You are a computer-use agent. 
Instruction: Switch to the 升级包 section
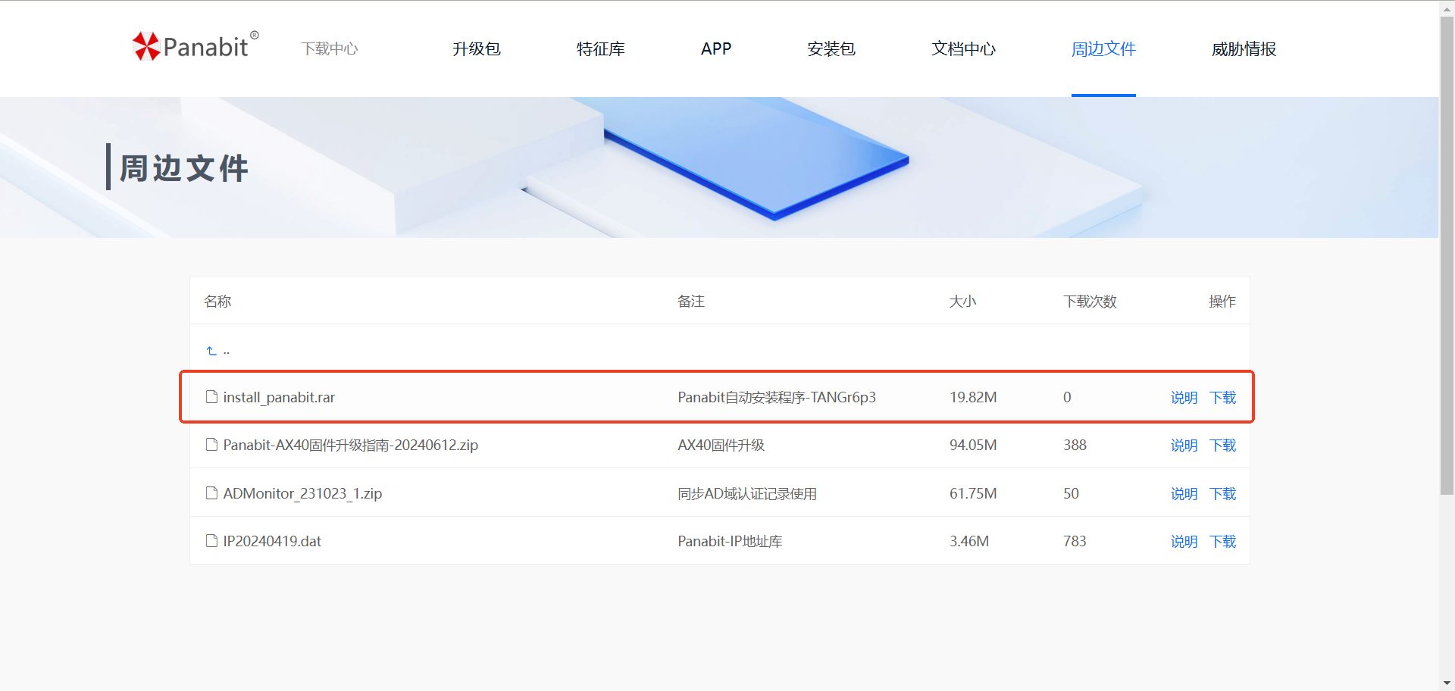coord(476,48)
